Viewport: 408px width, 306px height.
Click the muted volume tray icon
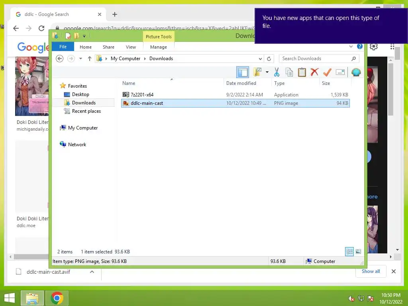(351, 298)
